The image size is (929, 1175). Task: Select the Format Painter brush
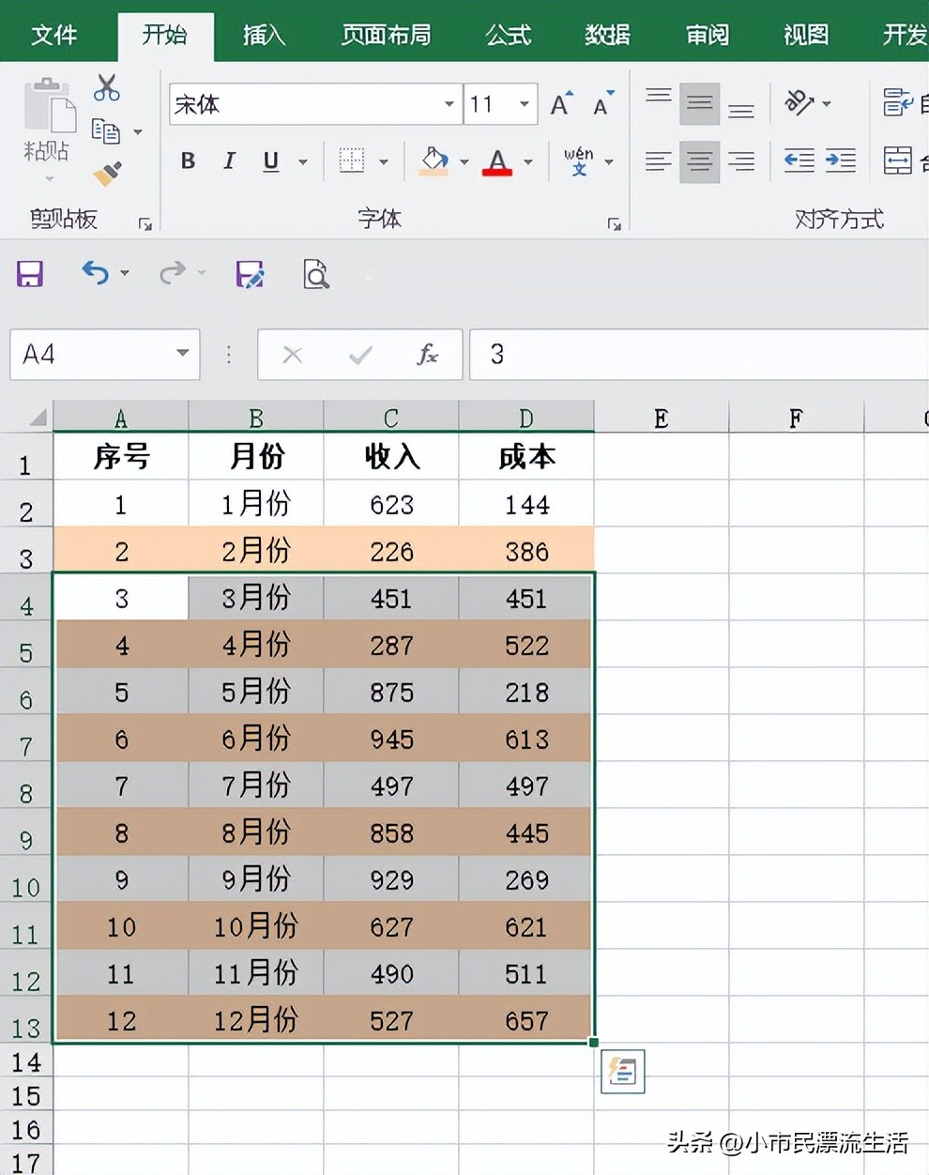click(107, 174)
